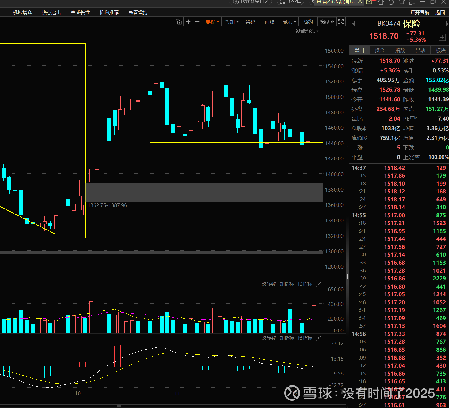The image size is (449, 408).
Task: Open the 多窗口 multi-window button
Action: [x=290, y=2]
